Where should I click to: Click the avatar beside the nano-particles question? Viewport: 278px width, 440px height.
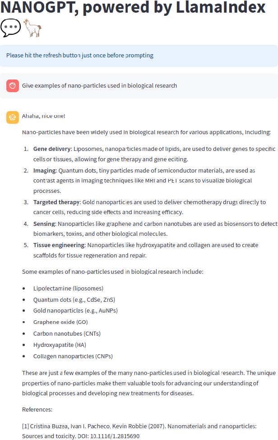tap(12, 85)
